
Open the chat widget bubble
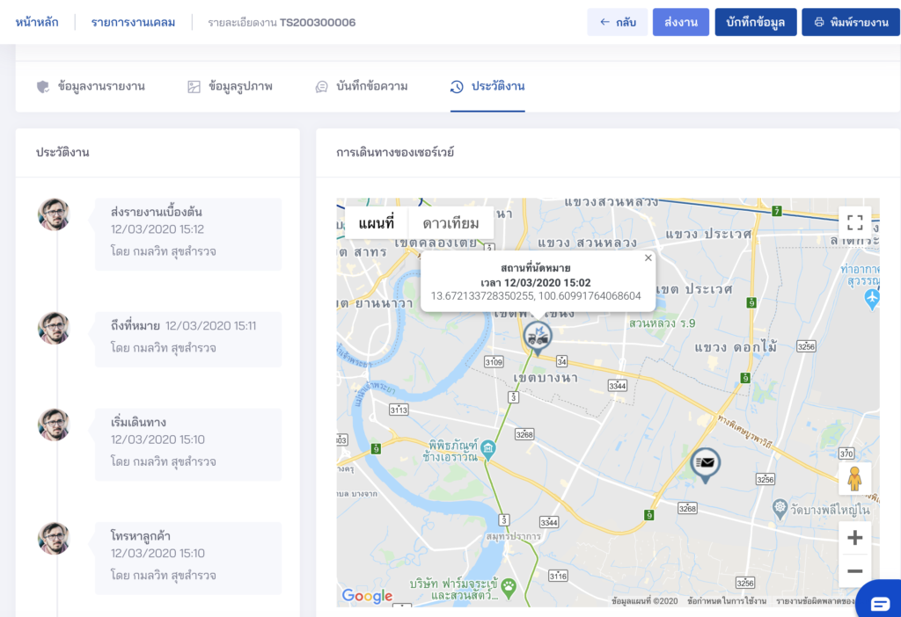[x=880, y=601]
